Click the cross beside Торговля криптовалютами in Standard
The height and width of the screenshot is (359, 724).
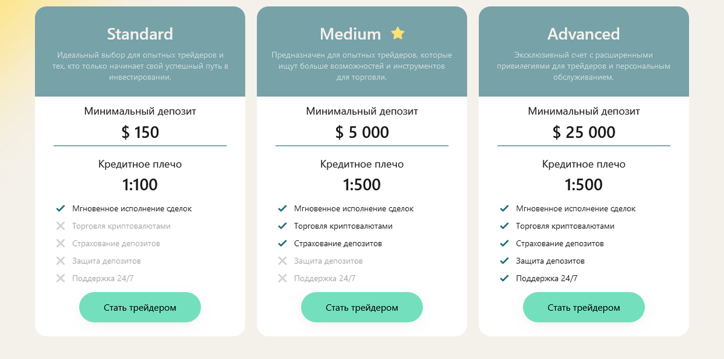pyautogui.click(x=60, y=226)
